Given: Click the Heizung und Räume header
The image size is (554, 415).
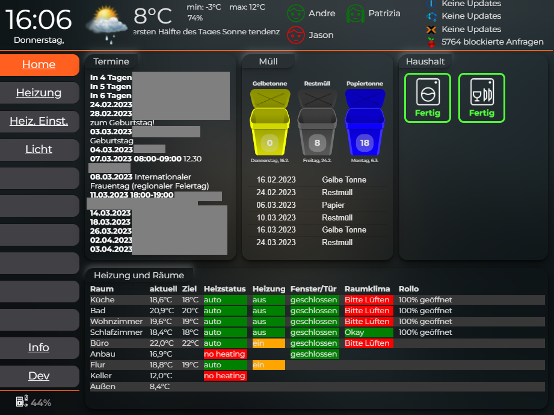Looking at the screenshot, I should (139, 275).
